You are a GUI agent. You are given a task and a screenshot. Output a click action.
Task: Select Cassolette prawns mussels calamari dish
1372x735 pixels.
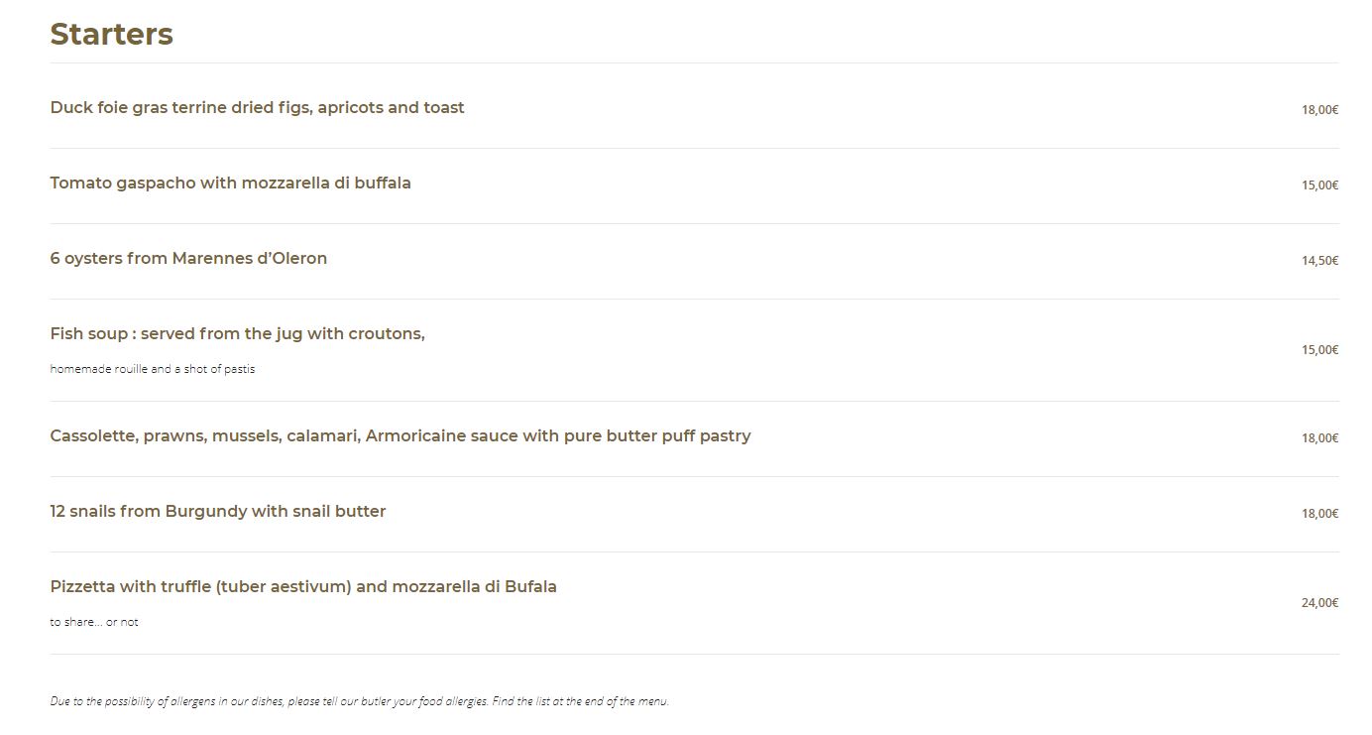(x=400, y=435)
